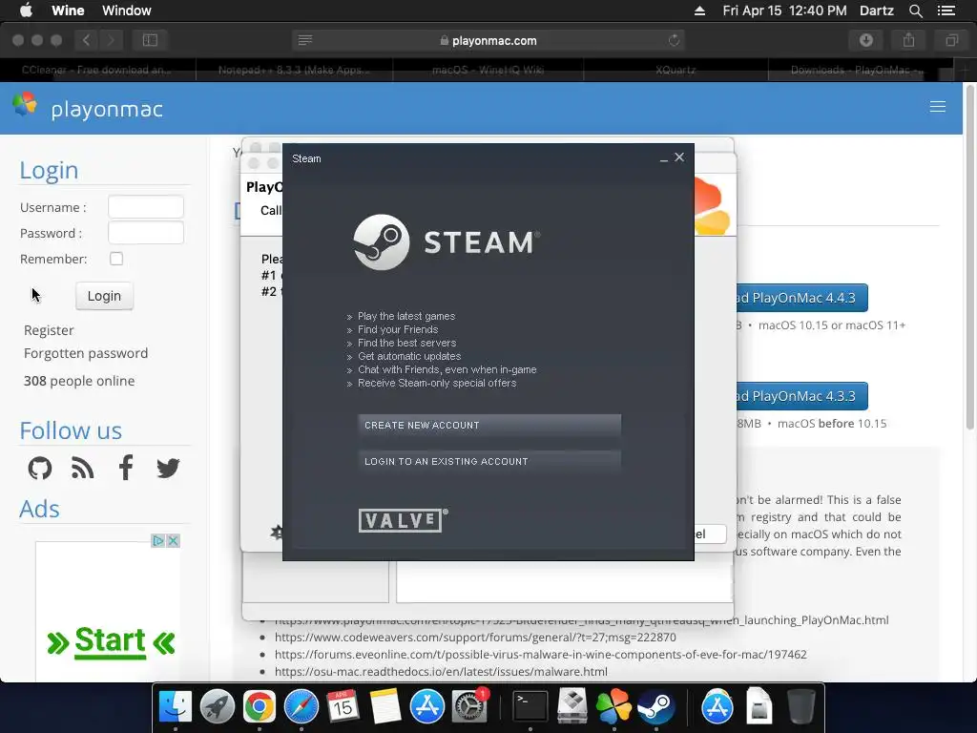Open Trash in the dock
The image size is (977, 733).
click(801, 707)
